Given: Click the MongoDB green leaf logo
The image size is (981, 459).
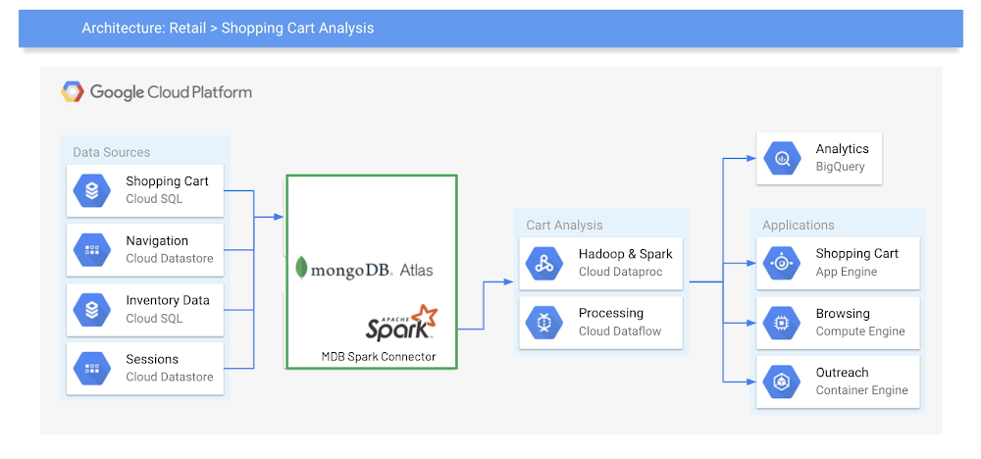Looking at the screenshot, I should coord(301,269).
